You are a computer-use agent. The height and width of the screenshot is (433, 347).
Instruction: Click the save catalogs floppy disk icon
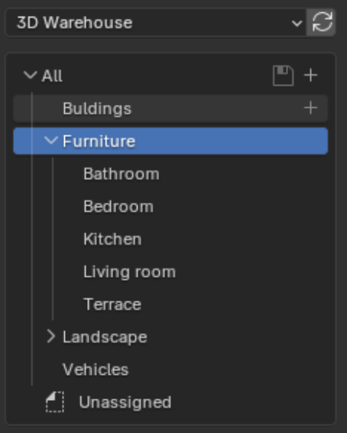pyautogui.click(x=283, y=76)
